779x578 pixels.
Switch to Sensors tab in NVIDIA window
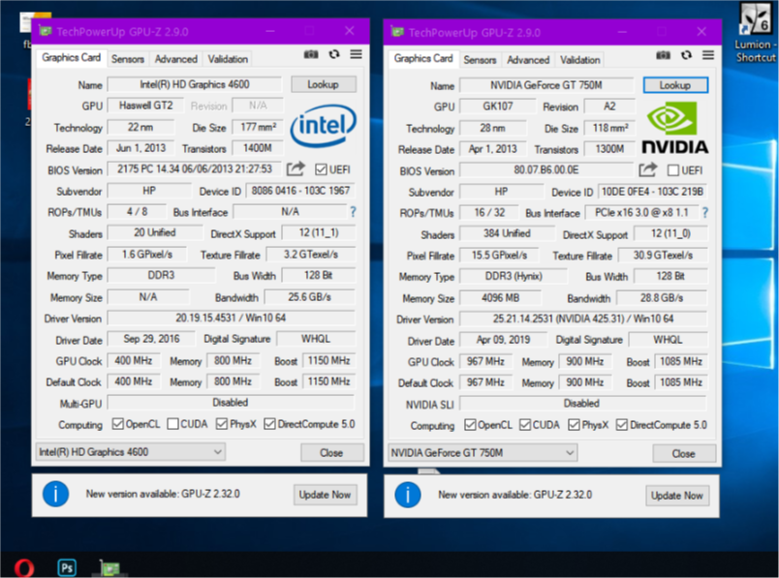(480, 60)
